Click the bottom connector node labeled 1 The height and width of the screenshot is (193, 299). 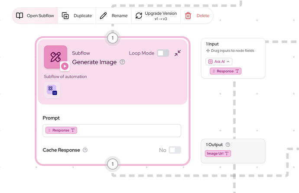(x=113, y=164)
